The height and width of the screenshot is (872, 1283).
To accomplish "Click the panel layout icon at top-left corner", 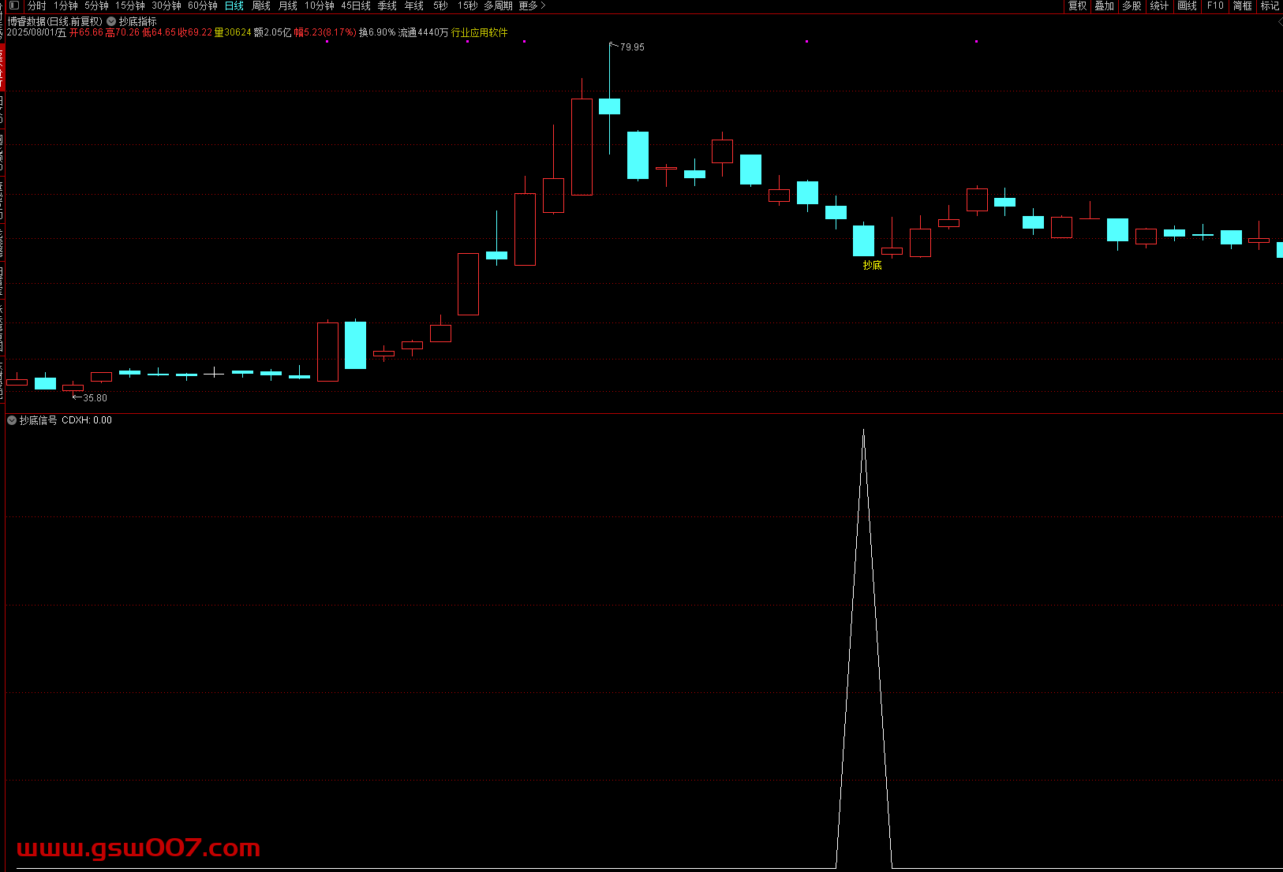I will point(14,6).
